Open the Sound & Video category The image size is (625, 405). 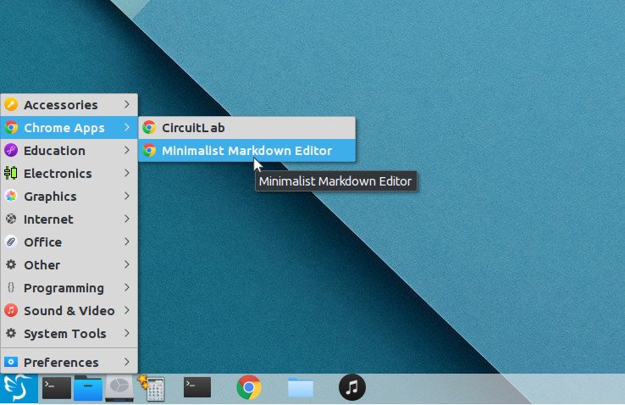69,310
